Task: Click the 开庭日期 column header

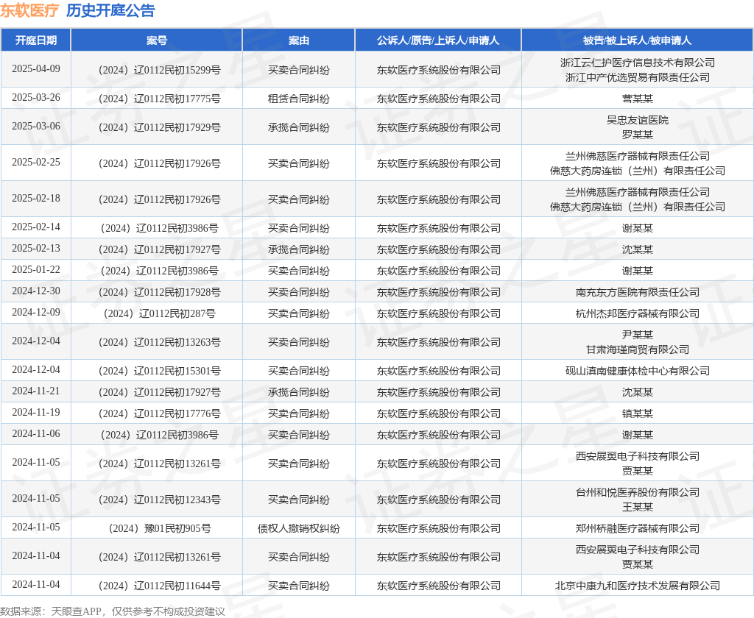Action: click(x=36, y=40)
